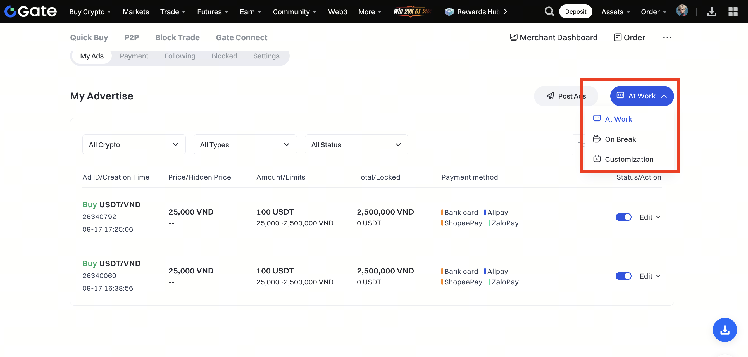Image resolution: width=748 pixels, height=357 pixels.
Task: Open the apps grid icon
Action: pos(733,12)
